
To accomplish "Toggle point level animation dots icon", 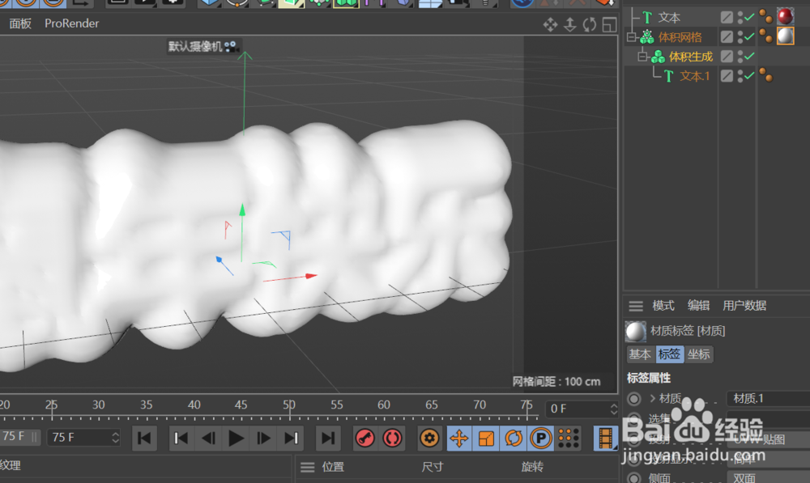I will tap(569, 439).
